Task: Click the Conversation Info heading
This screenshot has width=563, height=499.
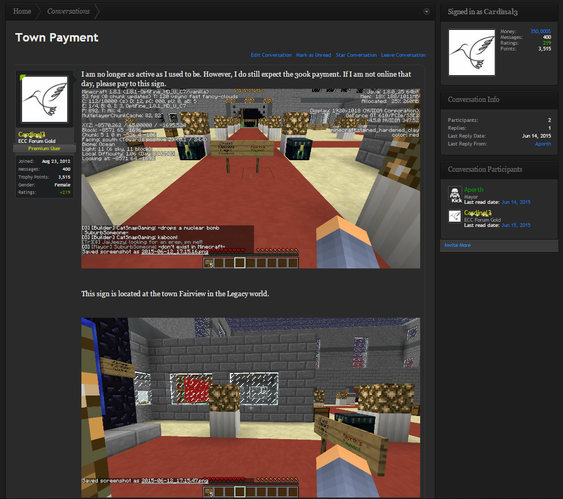Action: tap(473, 99)
